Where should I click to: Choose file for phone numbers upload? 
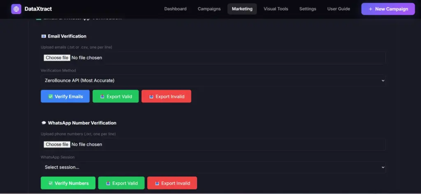tap(57, 144)
